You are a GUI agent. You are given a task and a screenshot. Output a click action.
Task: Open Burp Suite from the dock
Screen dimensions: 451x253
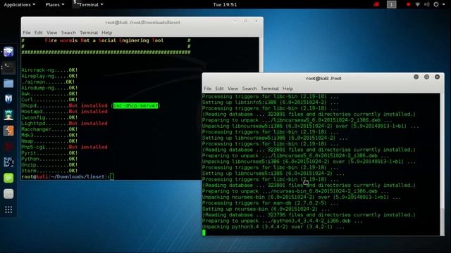[8, 131]
